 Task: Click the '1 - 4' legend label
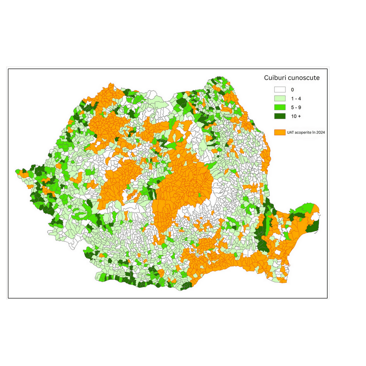(296, 99)
